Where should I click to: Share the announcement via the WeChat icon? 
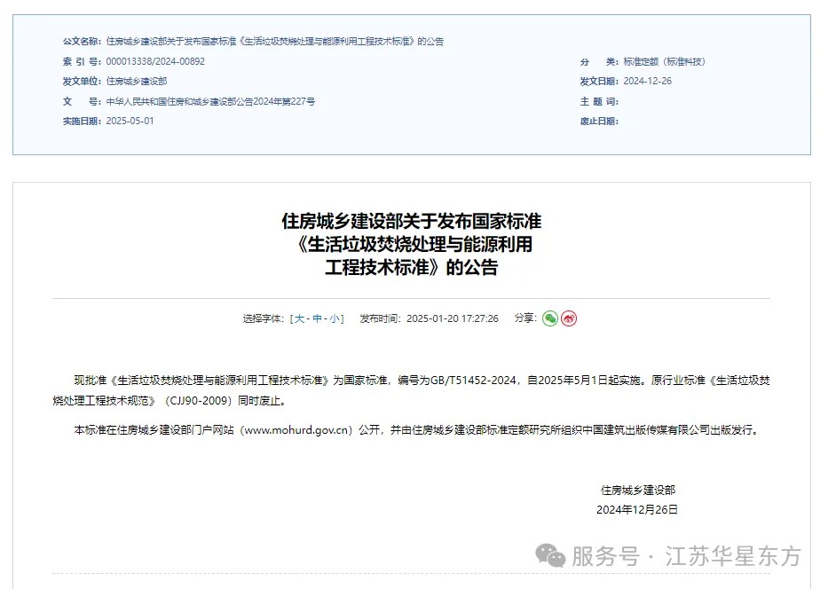click(549, 318)
